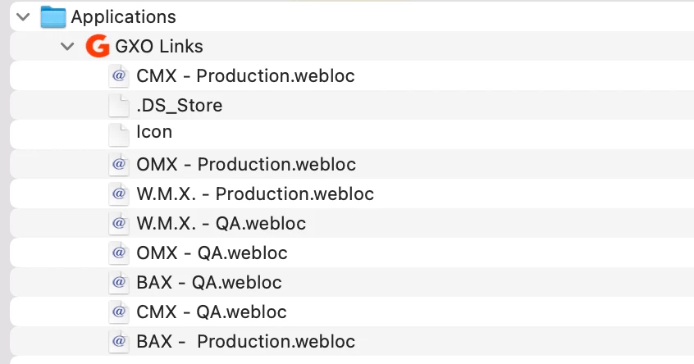
Task: Select OMX - Production.webloc file name
Action: click(x=246, y=165)
